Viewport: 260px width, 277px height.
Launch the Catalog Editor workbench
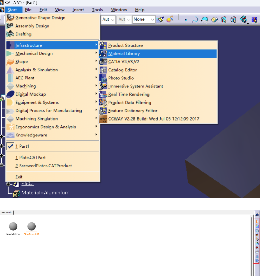158,70
